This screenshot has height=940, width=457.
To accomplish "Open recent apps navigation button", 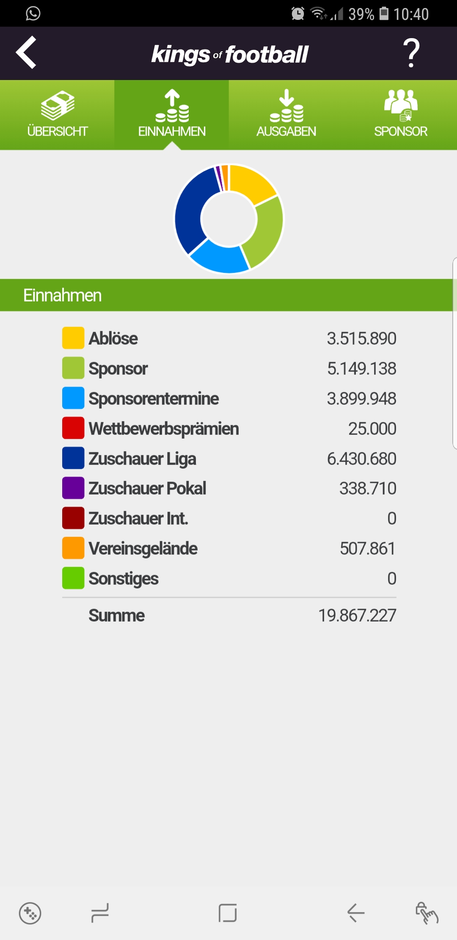I will (x=100, y=913).
